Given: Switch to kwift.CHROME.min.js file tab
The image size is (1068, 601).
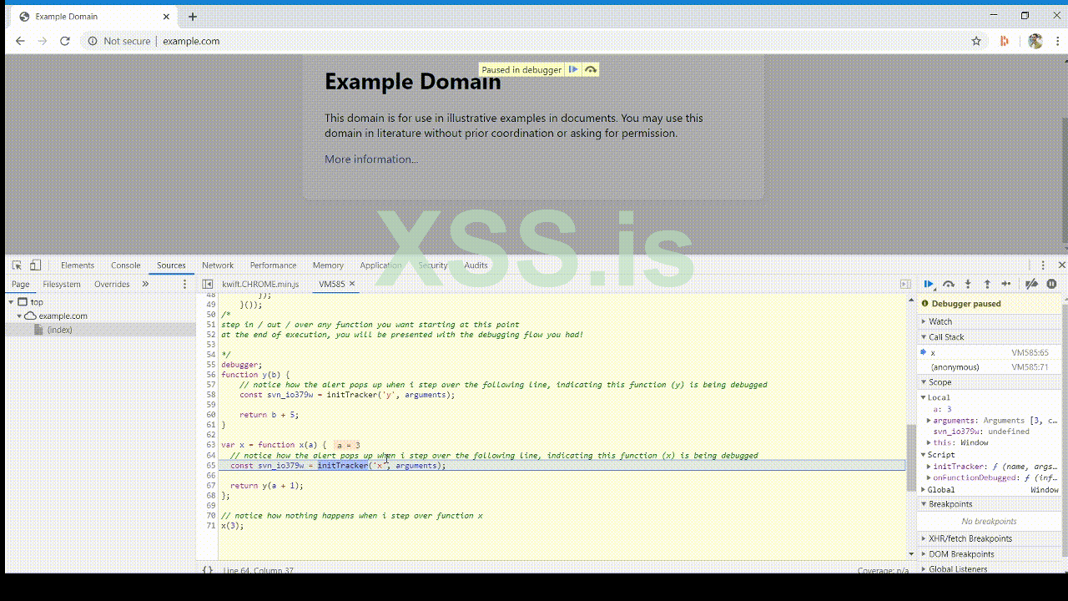Looking at the screenshot, I should pyautogui.click(x=260, y=285).
